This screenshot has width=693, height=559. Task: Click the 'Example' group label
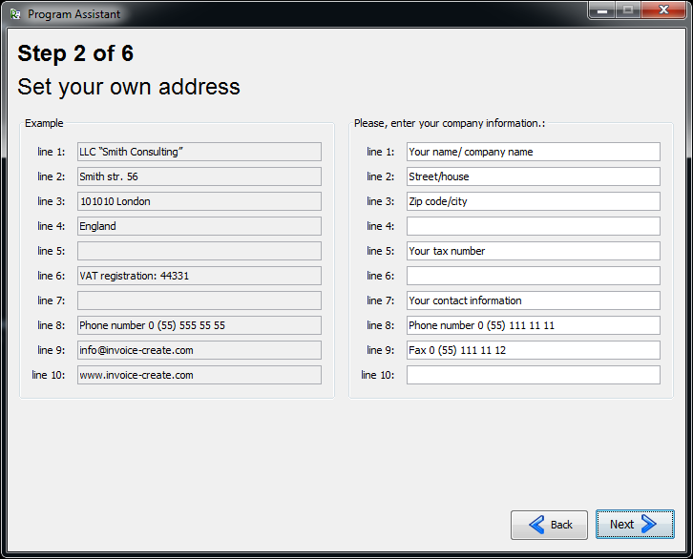(44, 123)
